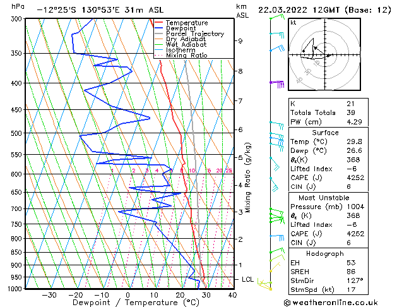Image resolution: width=397 pixels, height=307 pixels.
Task: Click the 850 hPa pressure axis label
Action: (16, 252)
